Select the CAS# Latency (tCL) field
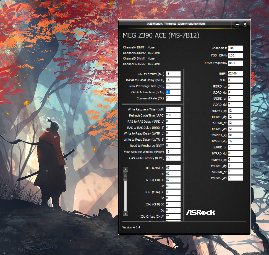Viewport: 269px width, 255px height. click(x=173, y=74)
